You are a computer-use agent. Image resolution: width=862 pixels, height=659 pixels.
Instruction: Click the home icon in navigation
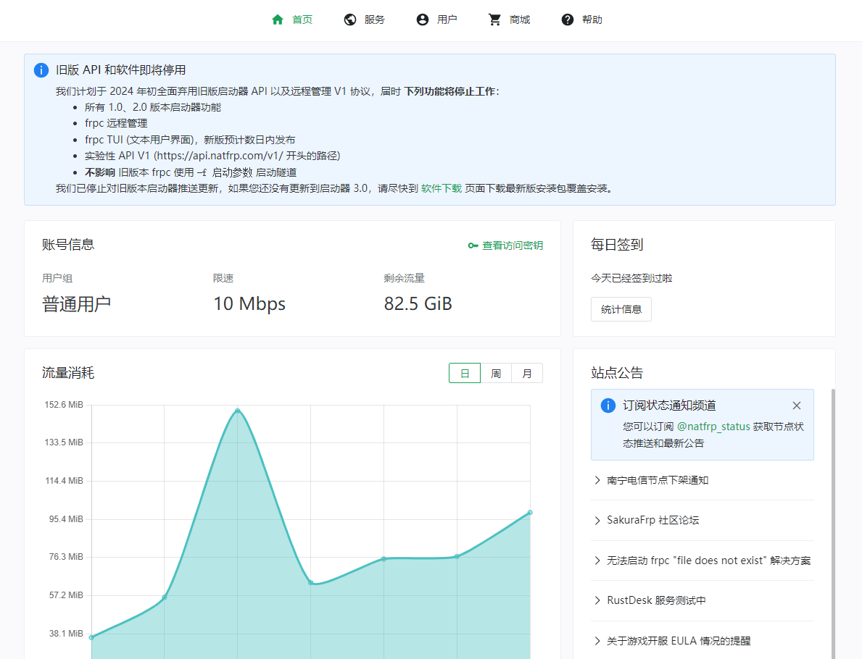click(x=278, y=20)
